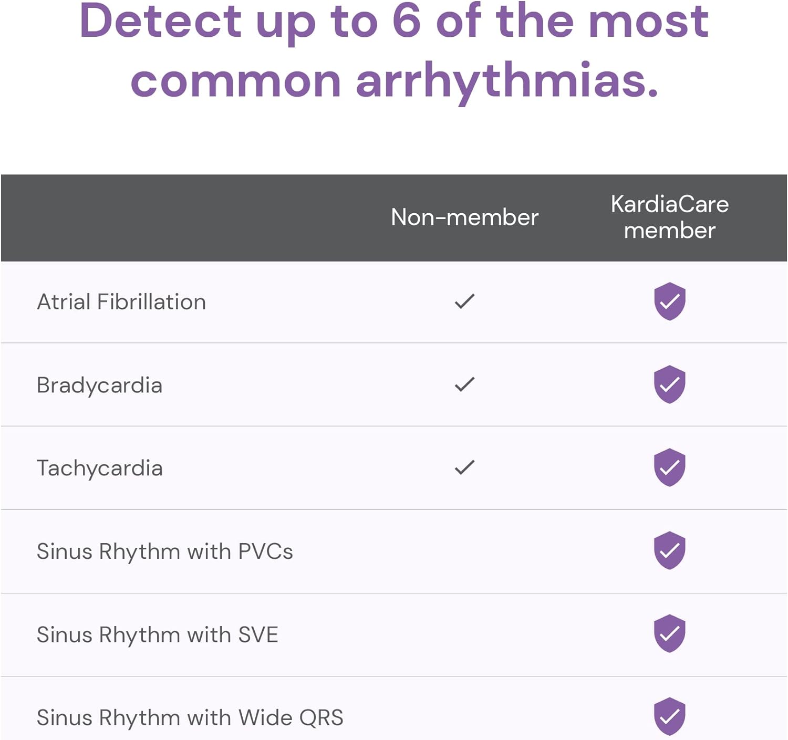Click the Non-member checkmark for Atrial Fibrillation
This screenshot has width=788, height=740.
(x=464, y=301)
